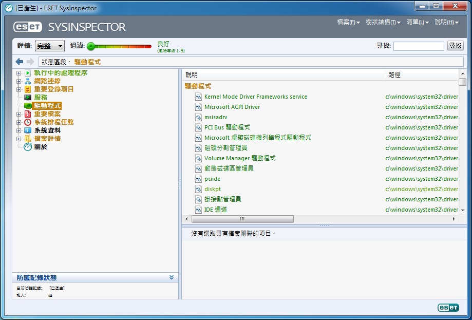Click the About gauge icon
The width and height of the screenshot is (472, 320).
pyautogui.click(x=28, y=147)
